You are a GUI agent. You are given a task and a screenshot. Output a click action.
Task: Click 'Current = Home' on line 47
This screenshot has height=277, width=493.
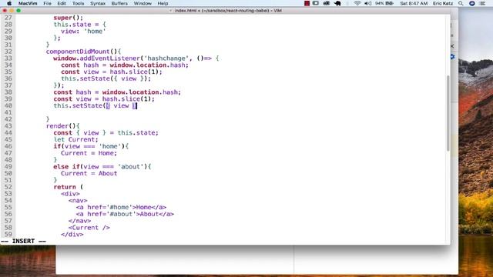click(87, 153)
